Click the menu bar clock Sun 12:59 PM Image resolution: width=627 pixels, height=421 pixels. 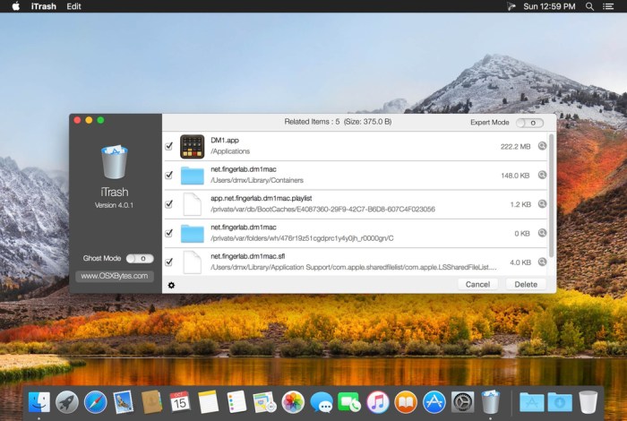tap(549, 6)
